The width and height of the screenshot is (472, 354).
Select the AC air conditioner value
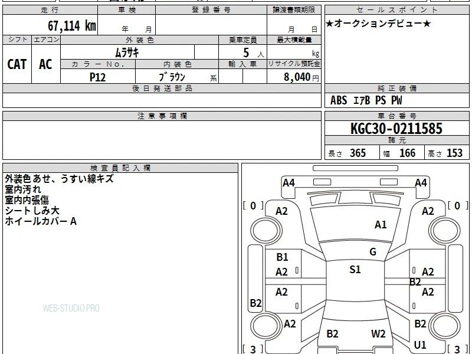[x=46, y=64]
